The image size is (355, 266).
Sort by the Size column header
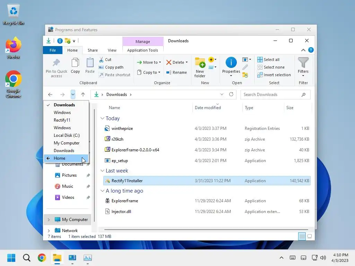(x=298, y=108)
